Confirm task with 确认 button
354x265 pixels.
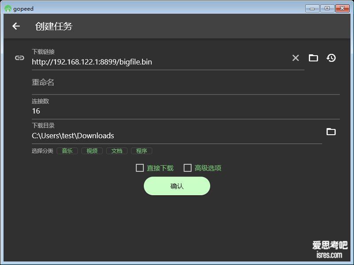point(177,186)
